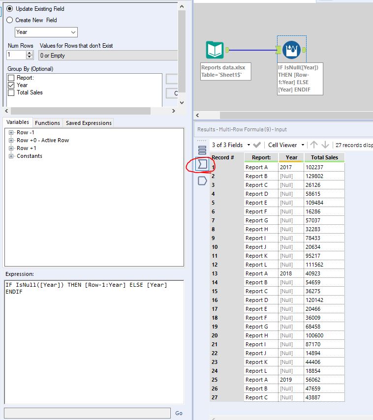Switch to the Functions tab

(x=48, y=123)
